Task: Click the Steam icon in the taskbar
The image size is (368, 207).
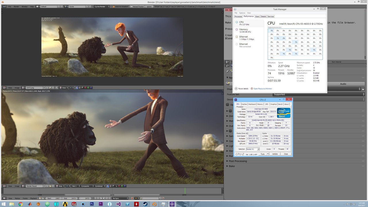Action: [x=145, y=204]
